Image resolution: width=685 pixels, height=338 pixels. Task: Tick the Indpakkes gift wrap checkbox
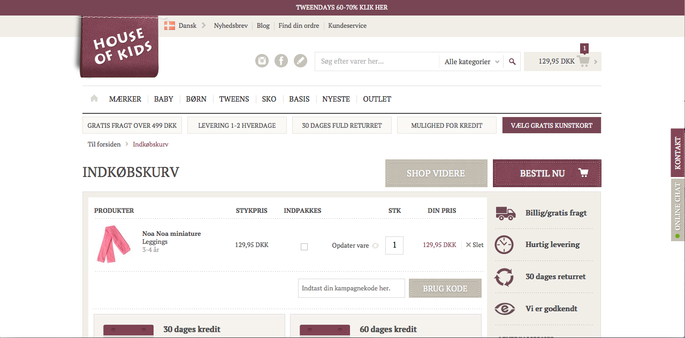point(304,247)
